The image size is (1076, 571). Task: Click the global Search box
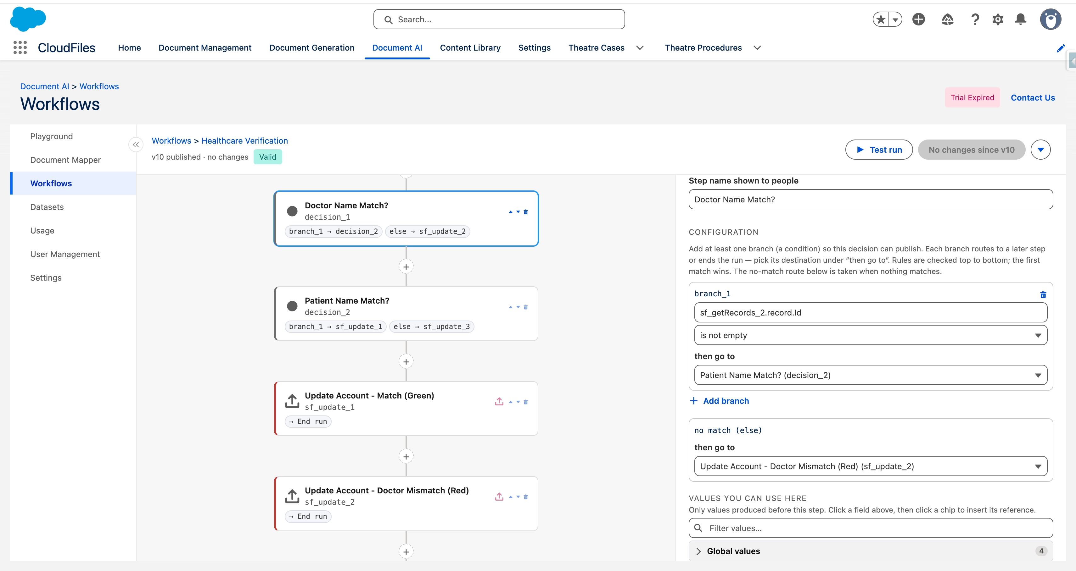[x=499, y=19]
